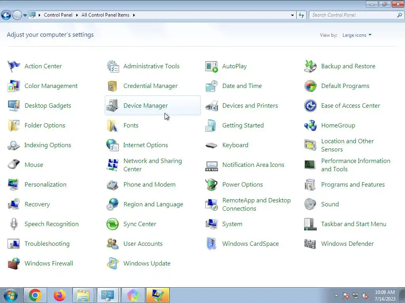Open the Recovery link

(x=37, y=204)
